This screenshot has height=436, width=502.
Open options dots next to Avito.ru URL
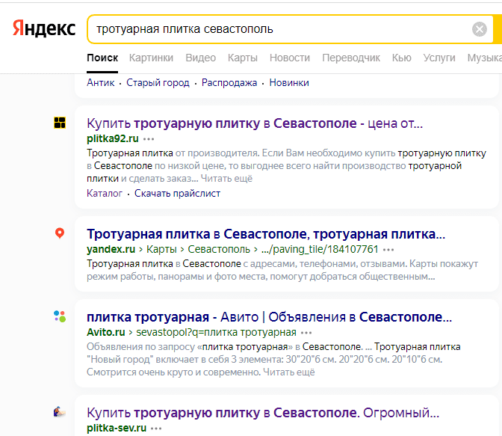click(307, 332)
